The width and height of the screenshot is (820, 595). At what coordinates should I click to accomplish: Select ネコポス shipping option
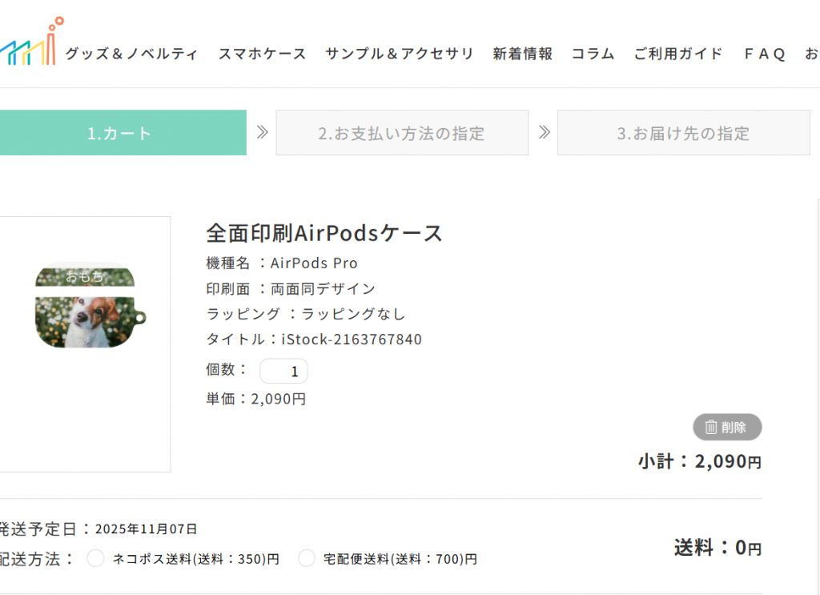tap(96, 558)
